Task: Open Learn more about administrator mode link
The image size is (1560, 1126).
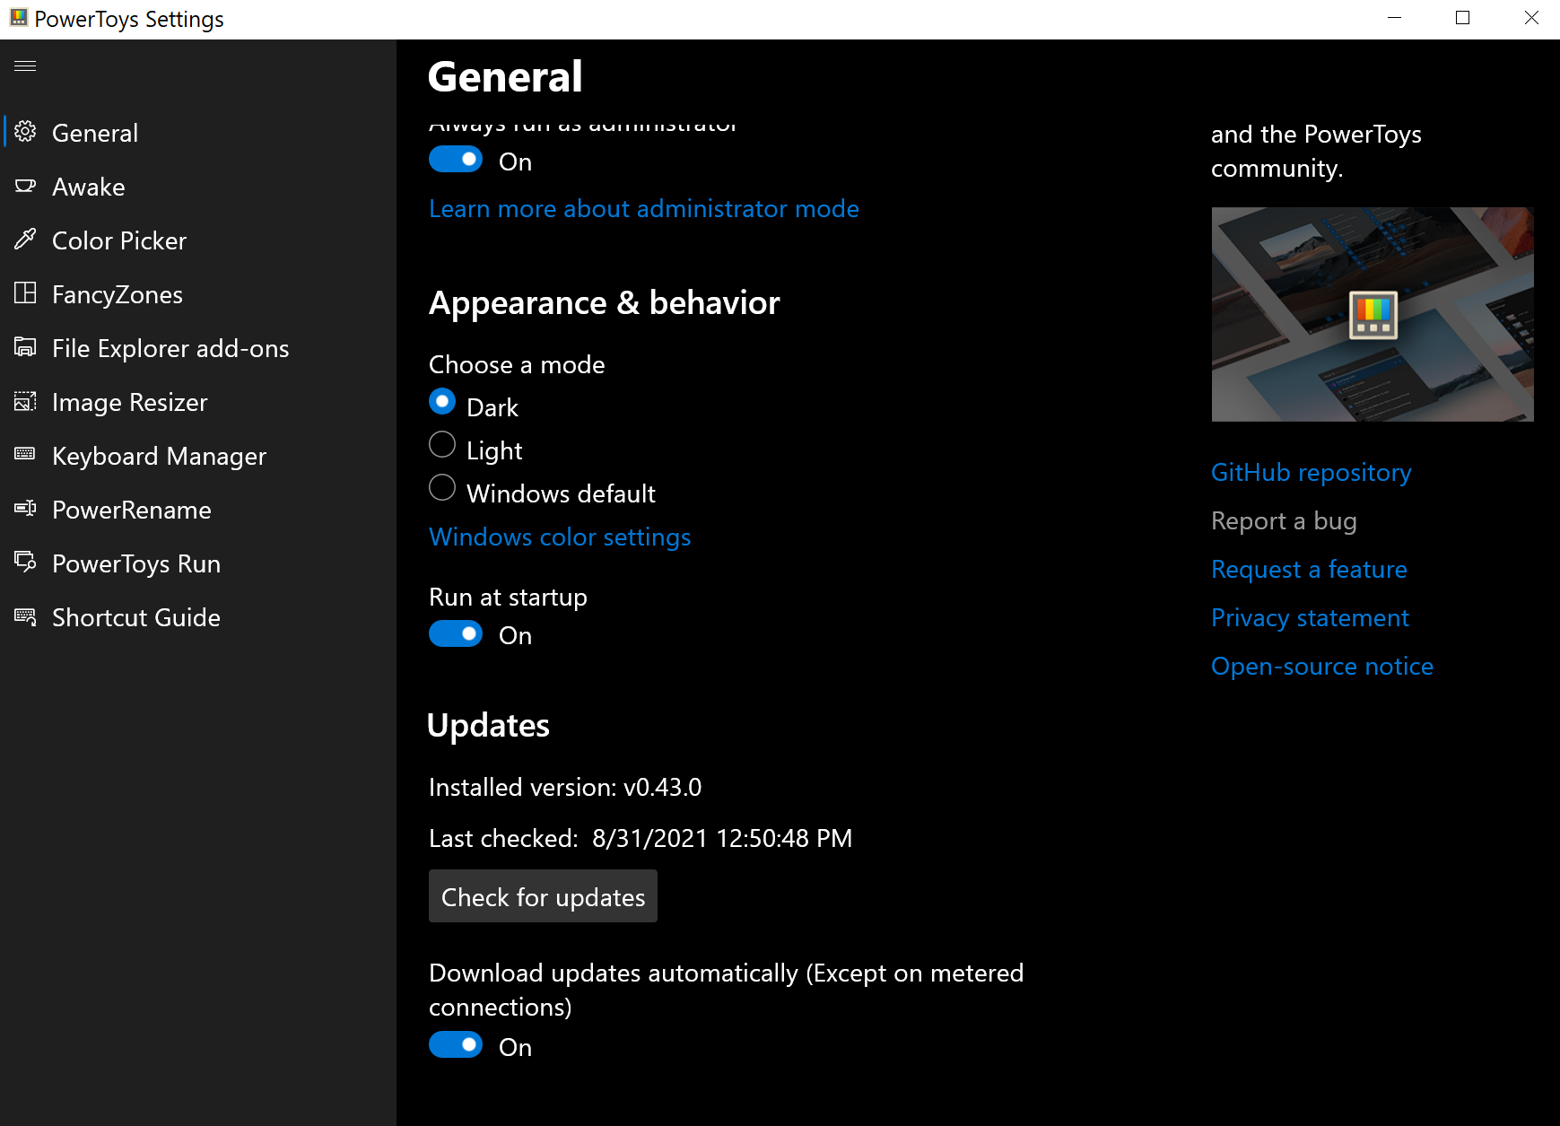Action: coord(644,208)
